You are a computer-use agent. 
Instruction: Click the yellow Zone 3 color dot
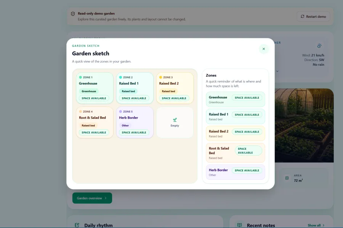(160, 77)
